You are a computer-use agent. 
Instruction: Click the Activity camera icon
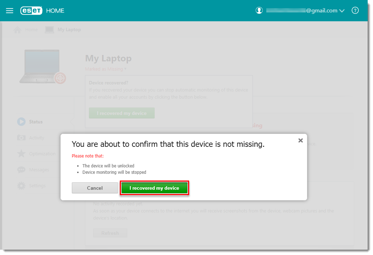coord(21,138)
